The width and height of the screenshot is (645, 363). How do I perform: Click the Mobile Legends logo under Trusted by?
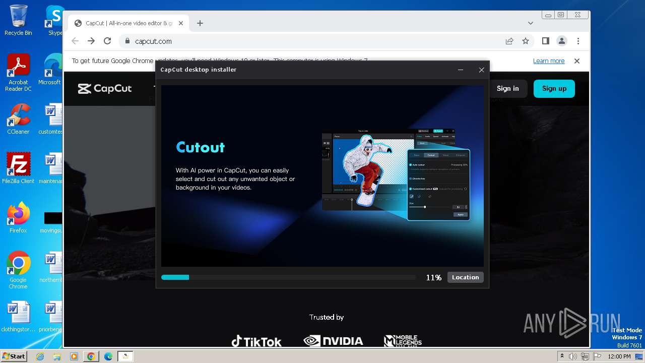[x=403, y=341]
